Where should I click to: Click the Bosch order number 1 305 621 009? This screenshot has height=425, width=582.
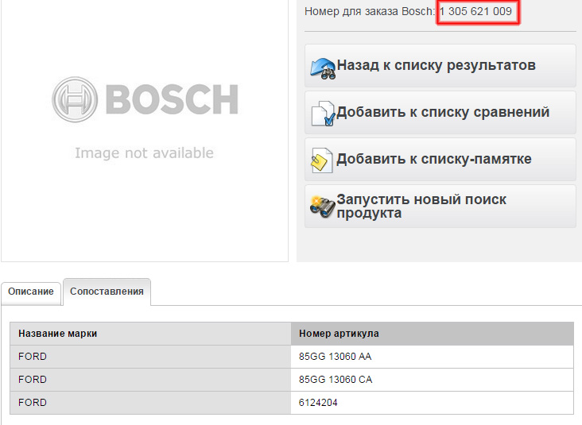click(475, 11)
